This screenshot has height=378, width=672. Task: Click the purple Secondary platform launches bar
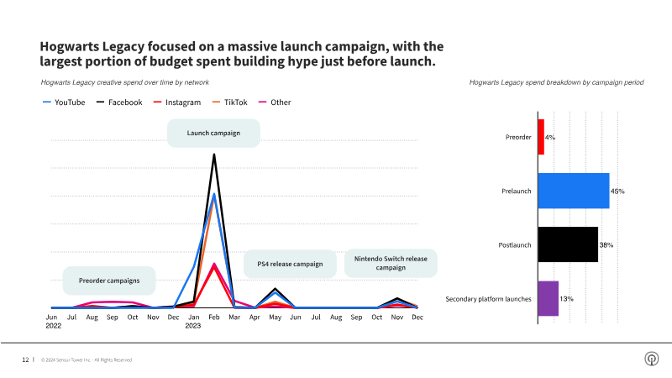(x=548, y=298)
